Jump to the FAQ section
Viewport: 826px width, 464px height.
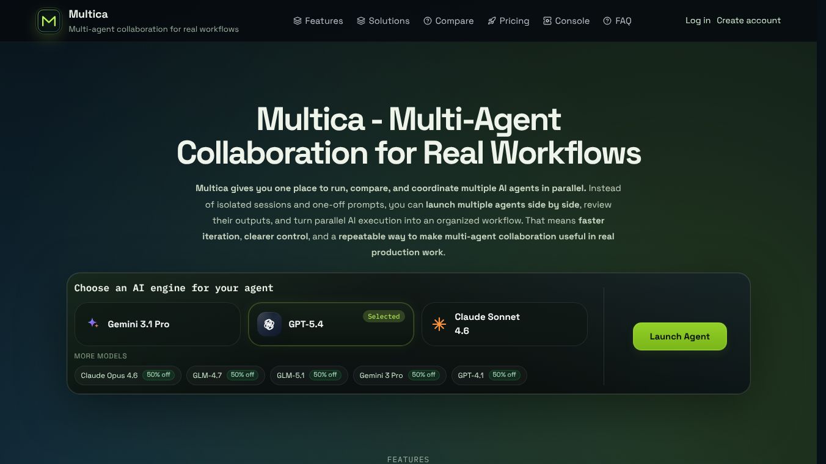(617, 21)
